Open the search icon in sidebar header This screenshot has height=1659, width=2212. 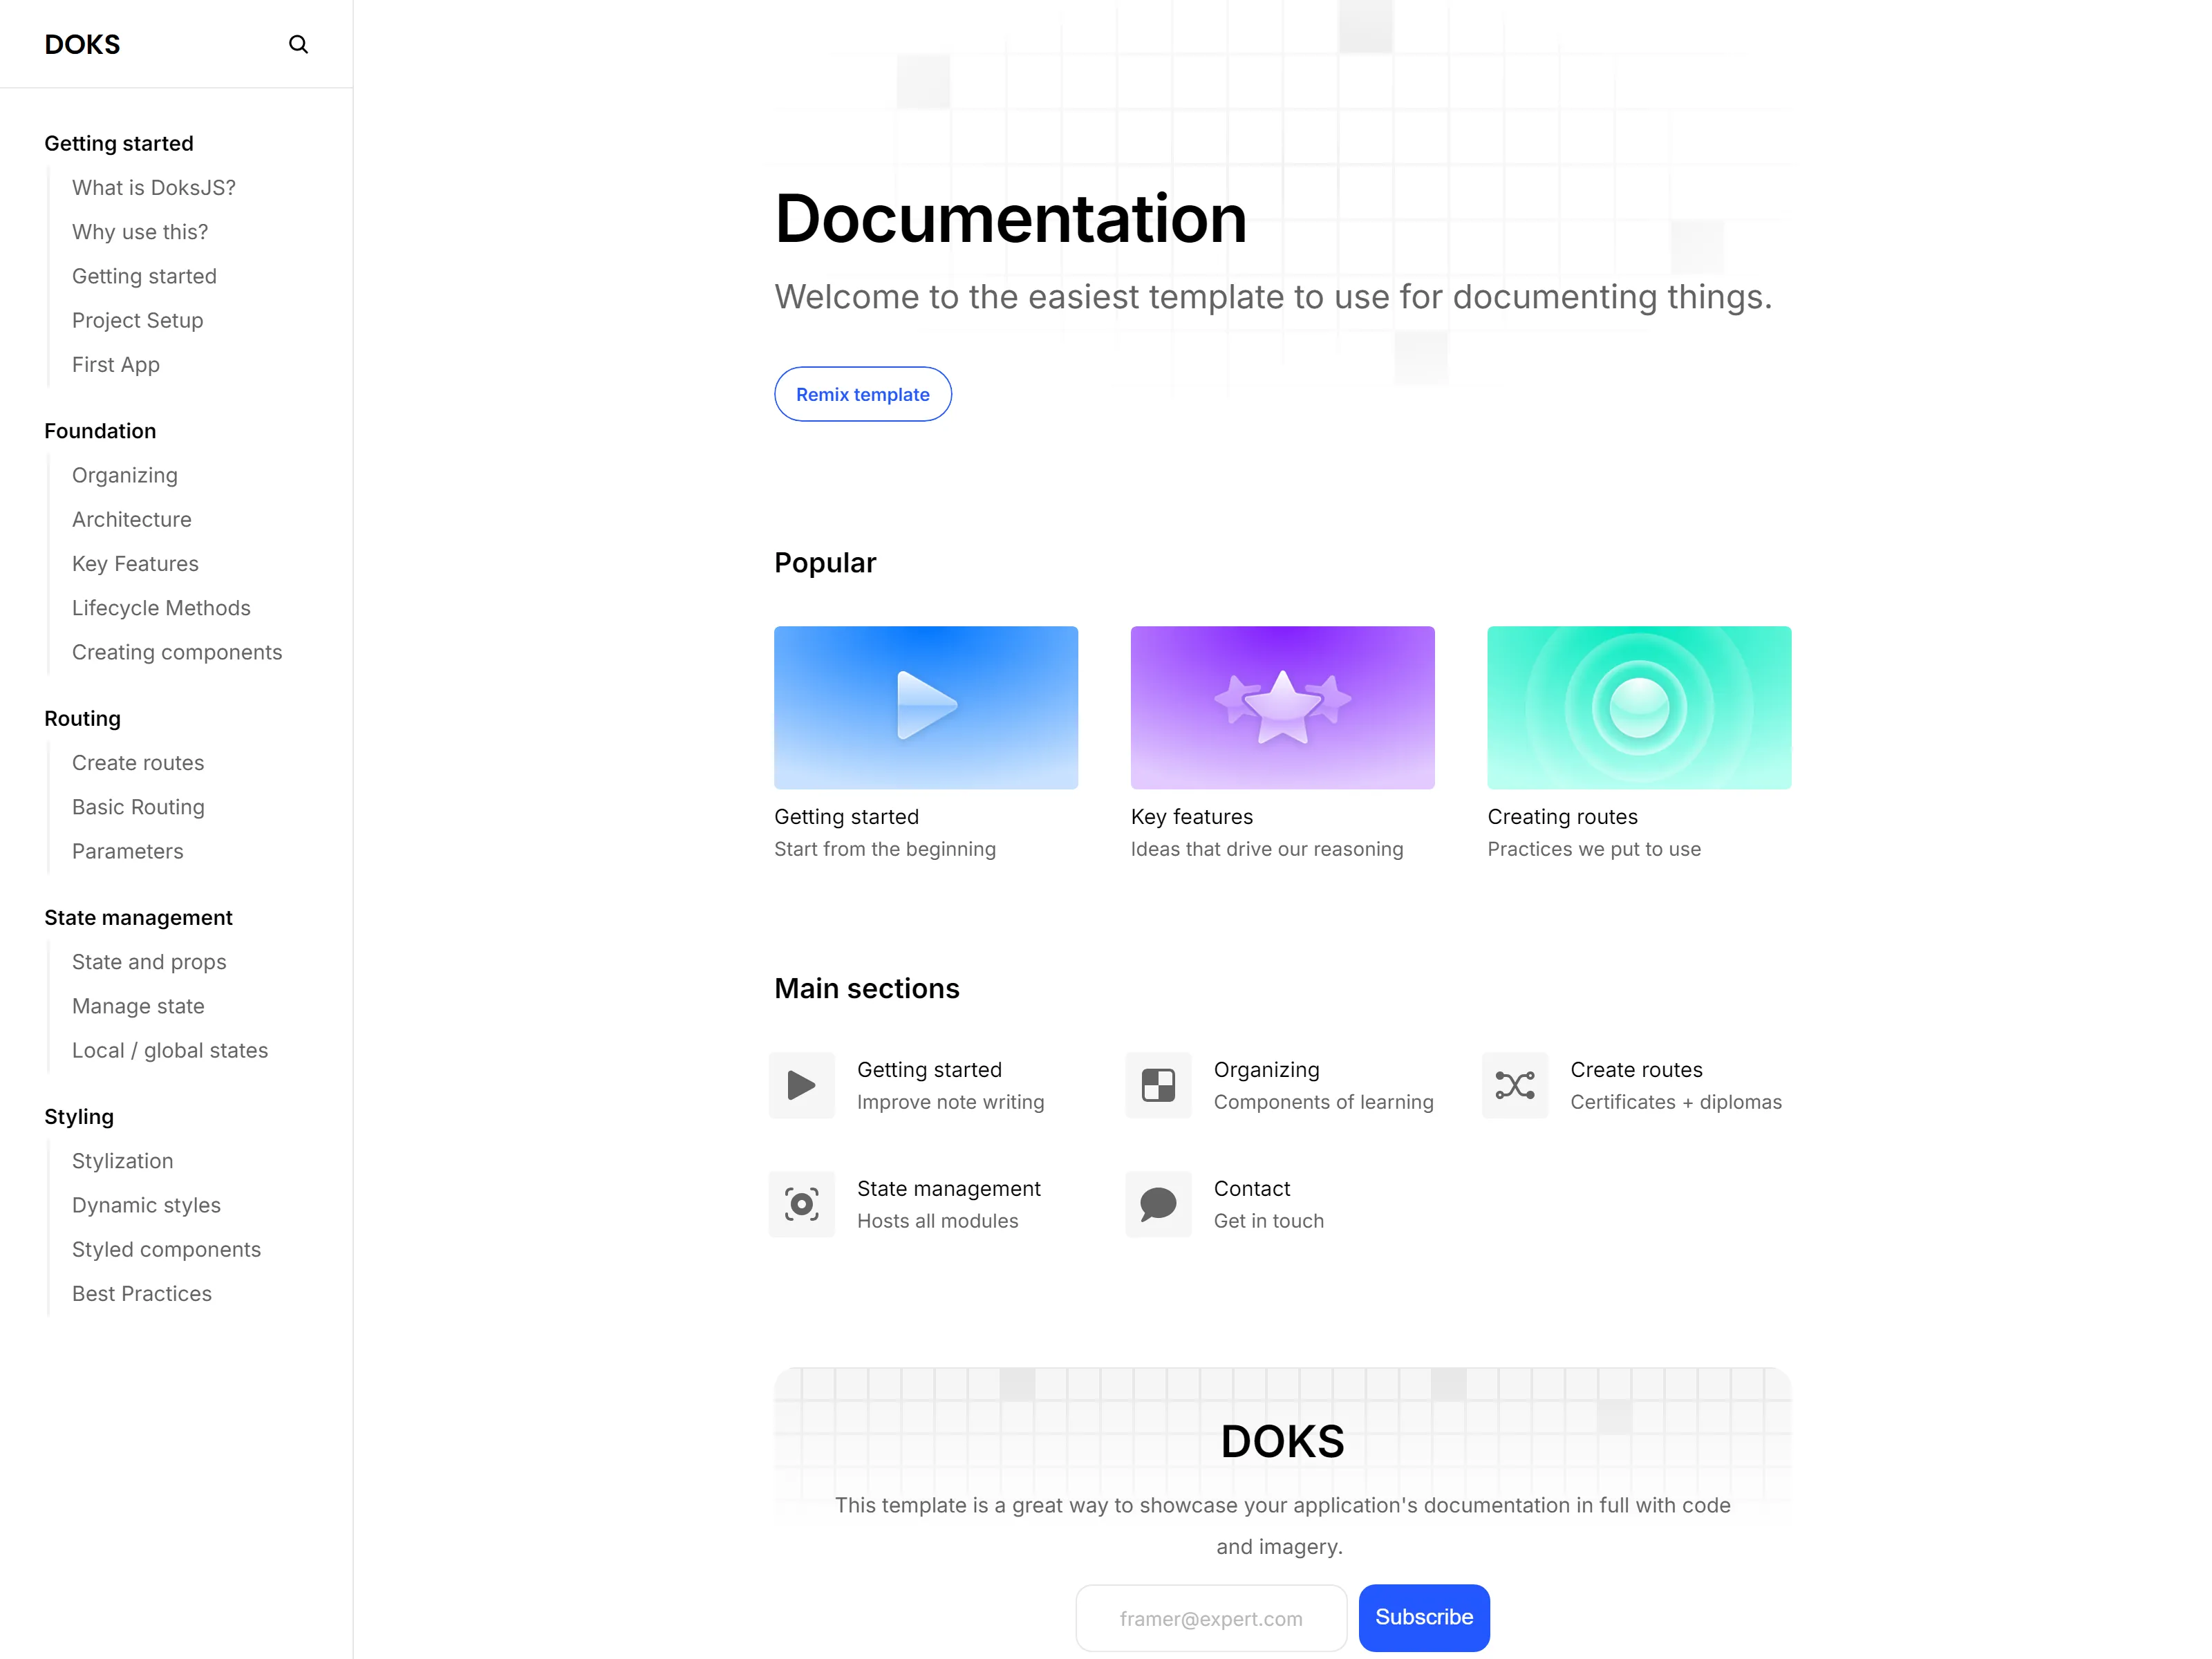pyautogui.click(x=298, y=44)
